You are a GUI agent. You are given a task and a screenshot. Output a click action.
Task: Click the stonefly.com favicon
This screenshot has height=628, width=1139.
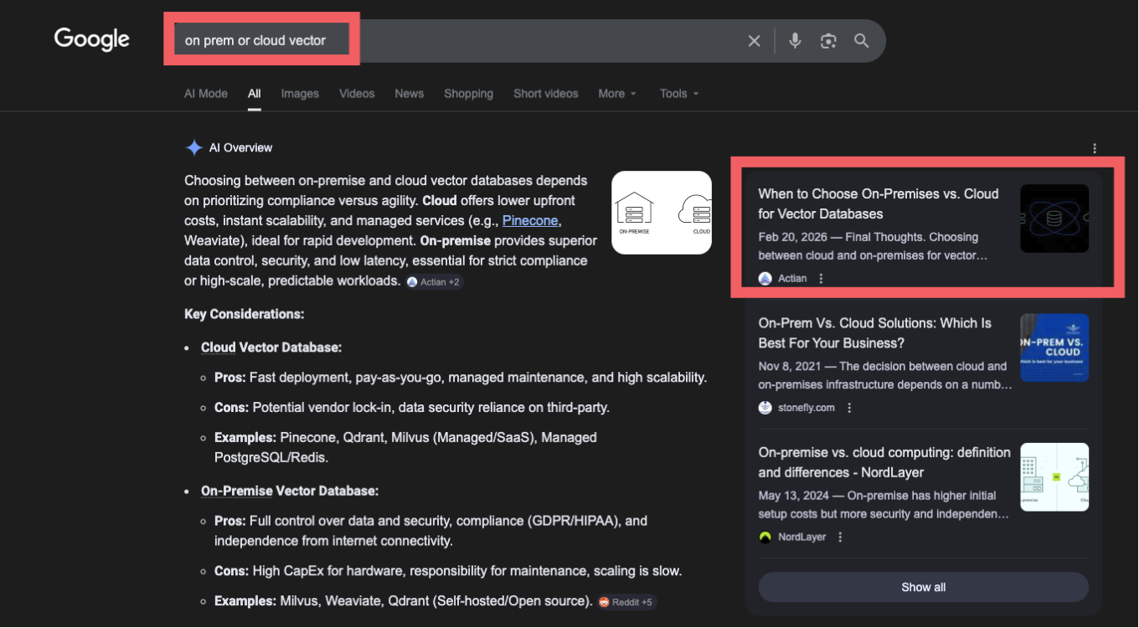pyautogui.click(x=765, y=408)
